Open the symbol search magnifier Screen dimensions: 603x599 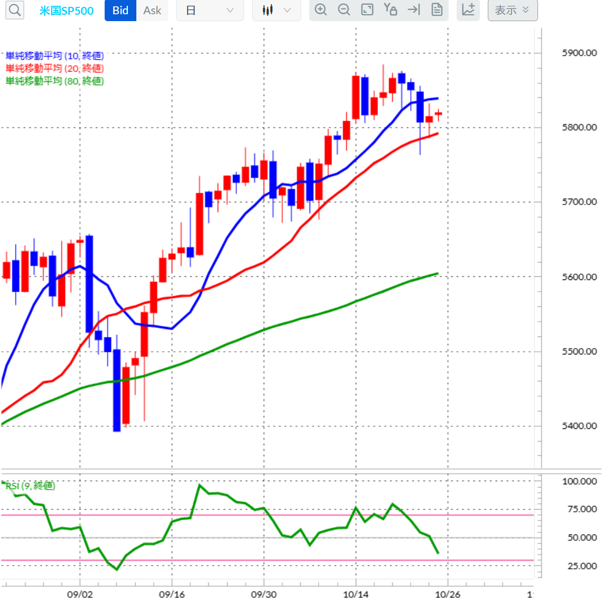pos(15,10)
